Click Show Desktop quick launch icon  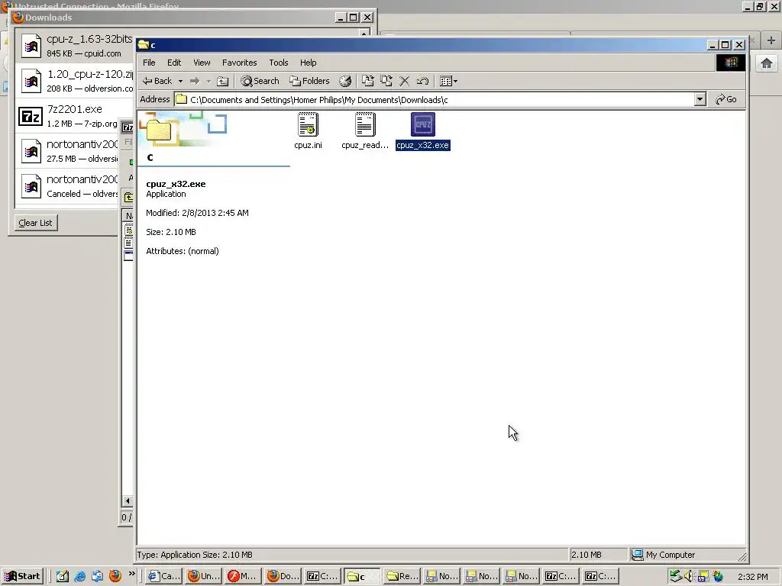(x=63, y=576)
